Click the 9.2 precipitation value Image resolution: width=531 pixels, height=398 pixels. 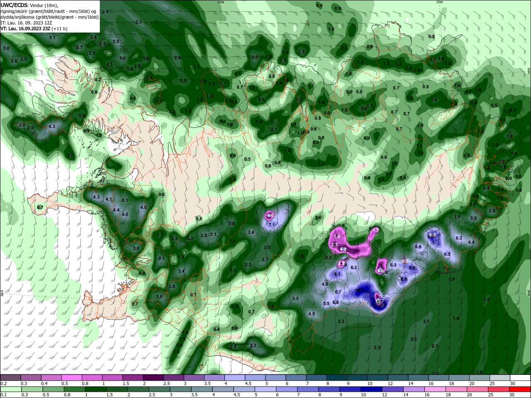pos(412,268)
